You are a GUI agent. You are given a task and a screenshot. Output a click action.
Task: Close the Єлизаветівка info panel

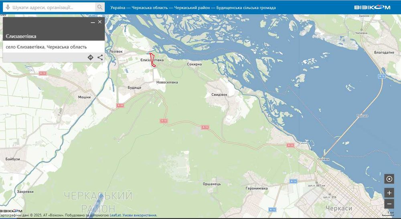(x=100, y=22)
